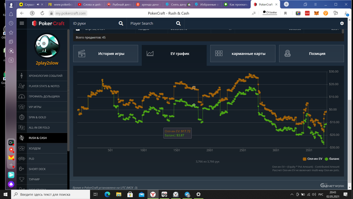Open PLO section
The width and height of the screenshot is (353, 199).
coord(42,159)
